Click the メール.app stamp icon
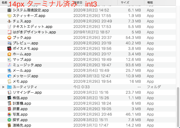 [9, 70]
